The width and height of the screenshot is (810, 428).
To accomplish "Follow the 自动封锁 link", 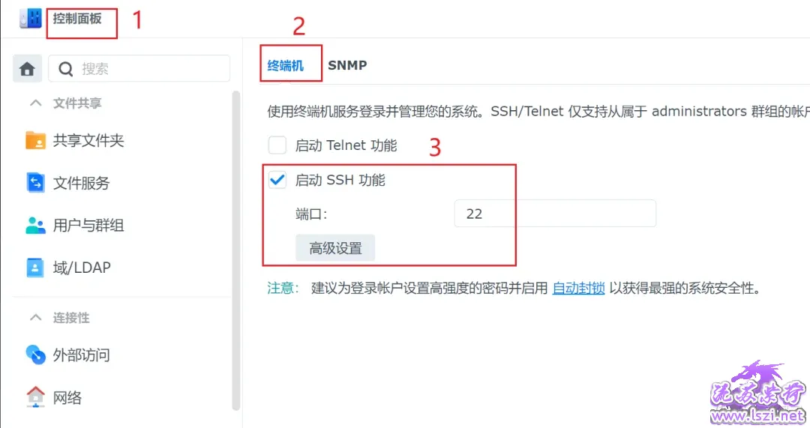I will point(578,288).
